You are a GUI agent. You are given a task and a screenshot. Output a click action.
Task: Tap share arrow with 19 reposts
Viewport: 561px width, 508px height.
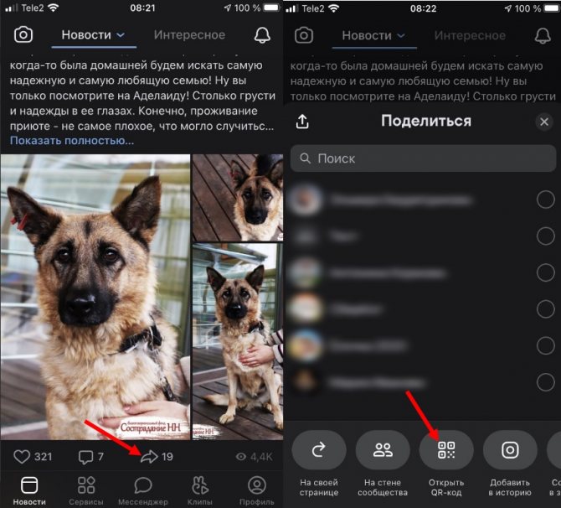157,456
